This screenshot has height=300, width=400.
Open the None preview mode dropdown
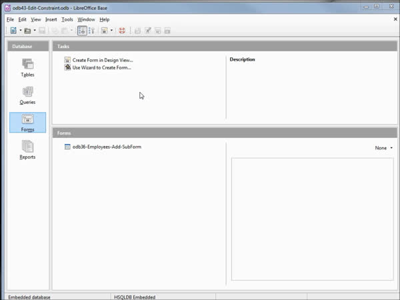tap(384, 148)
